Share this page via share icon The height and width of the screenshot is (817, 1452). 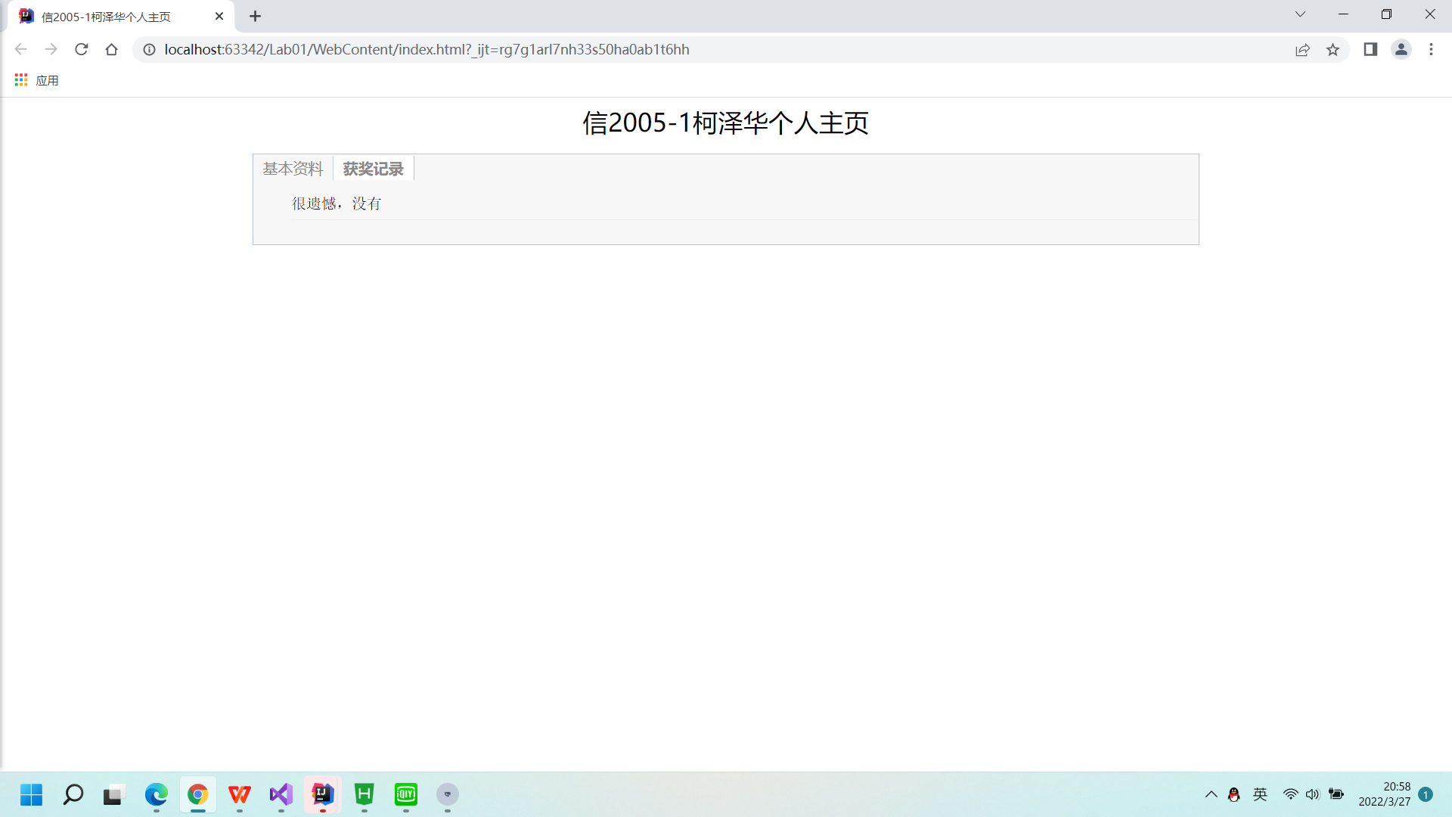pos(1302,50)
